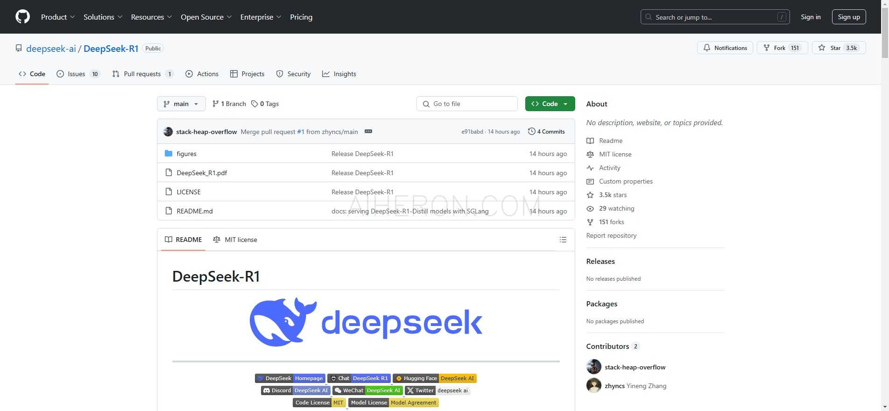889x411 pixels.
Task: Click the Go to file search box
Action: (x=467, y=104)
